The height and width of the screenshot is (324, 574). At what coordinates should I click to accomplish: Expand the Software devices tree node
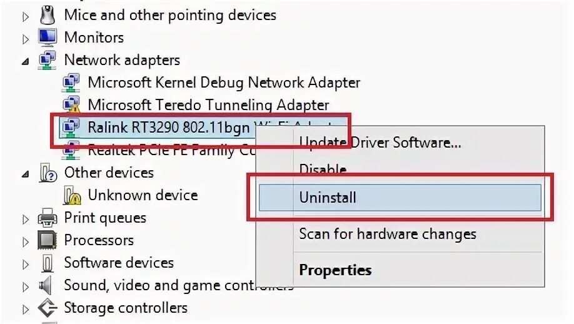26,264
